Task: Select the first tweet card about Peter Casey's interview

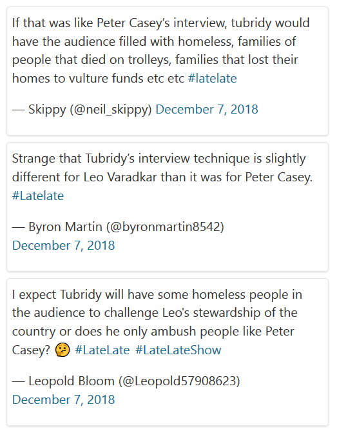Action: [x=168, y=71]
